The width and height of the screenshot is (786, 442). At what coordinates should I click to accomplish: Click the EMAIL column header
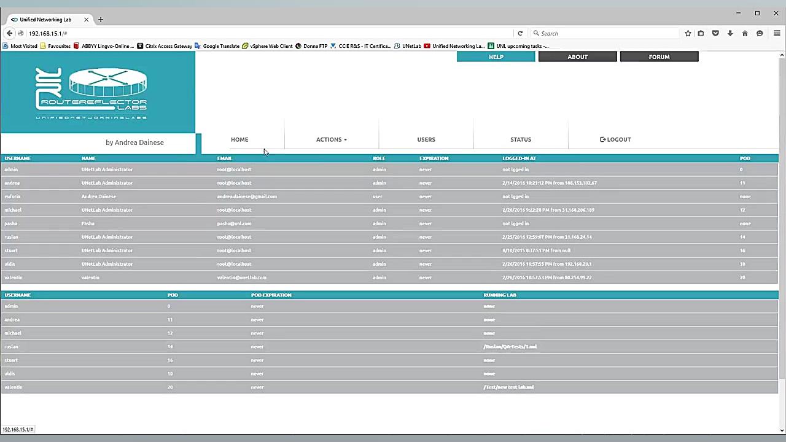click(224, 158)
